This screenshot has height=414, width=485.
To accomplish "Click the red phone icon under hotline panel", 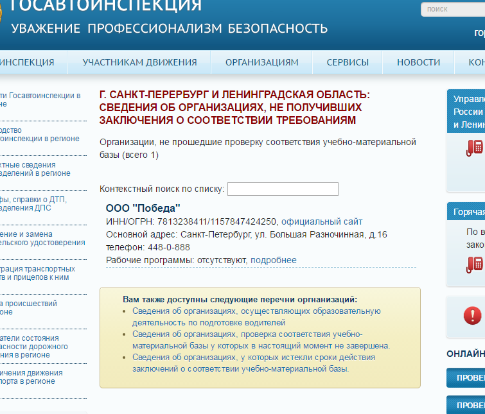I will [x=475, y=263].
